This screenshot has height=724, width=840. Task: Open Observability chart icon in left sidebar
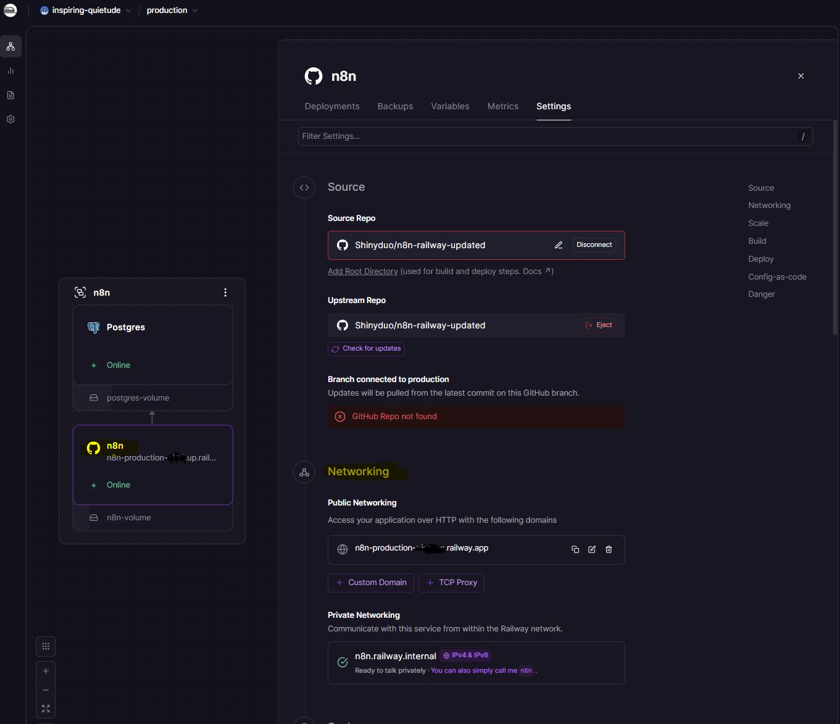coord(10,71)
